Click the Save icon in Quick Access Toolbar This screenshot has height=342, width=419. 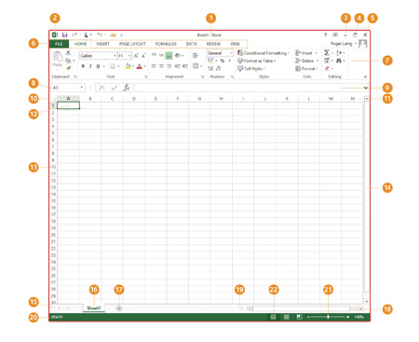pos(64,35)
